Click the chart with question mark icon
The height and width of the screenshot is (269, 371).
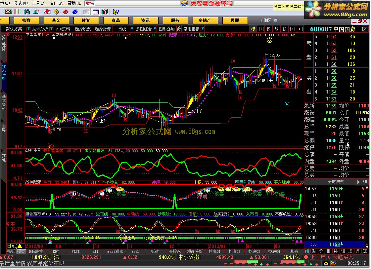(47, 12)
